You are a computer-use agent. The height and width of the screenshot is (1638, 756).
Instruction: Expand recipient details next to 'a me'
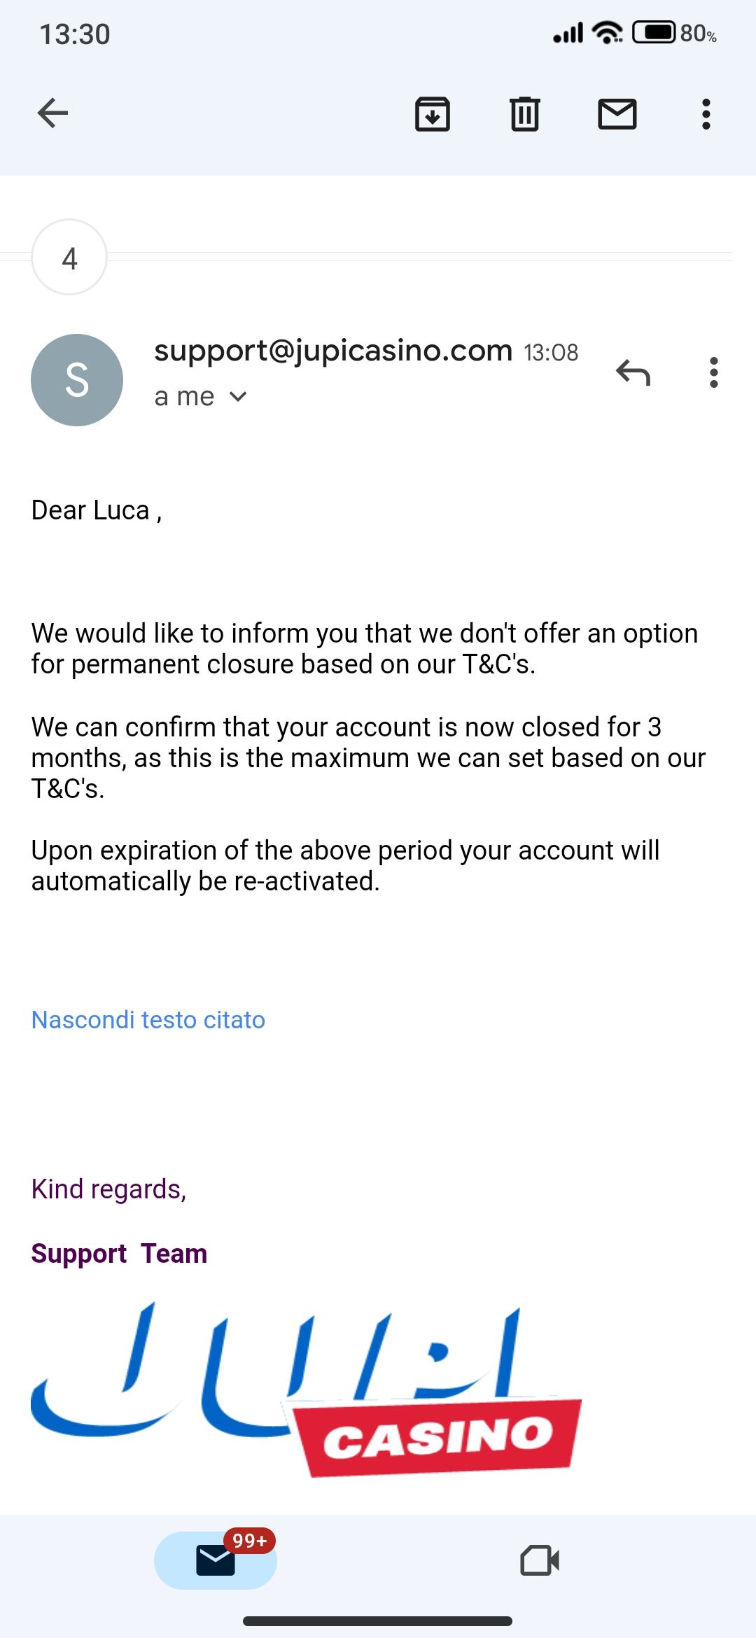(238, 397)
